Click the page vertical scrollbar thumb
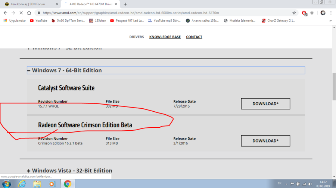Viewport: 336px width, 188px height. pyautogui.click(x=334, y=86)
